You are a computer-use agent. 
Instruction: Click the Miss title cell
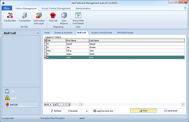coord(56,51)
